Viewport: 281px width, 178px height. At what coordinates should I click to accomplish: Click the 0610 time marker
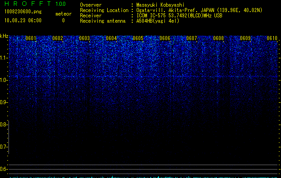click(272, 38)
